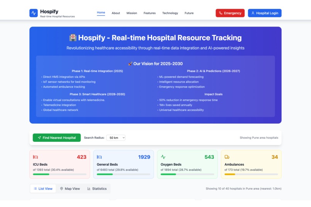Image resolution: width=311 pixels, height=207 pixels.
Task: Switch to the Statistics tab
Action: [x=97, y=188]
